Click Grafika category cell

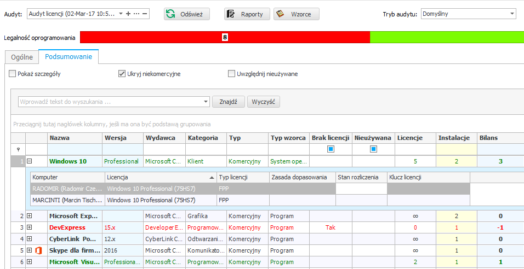pyautogui.click(x=206, y=216)
